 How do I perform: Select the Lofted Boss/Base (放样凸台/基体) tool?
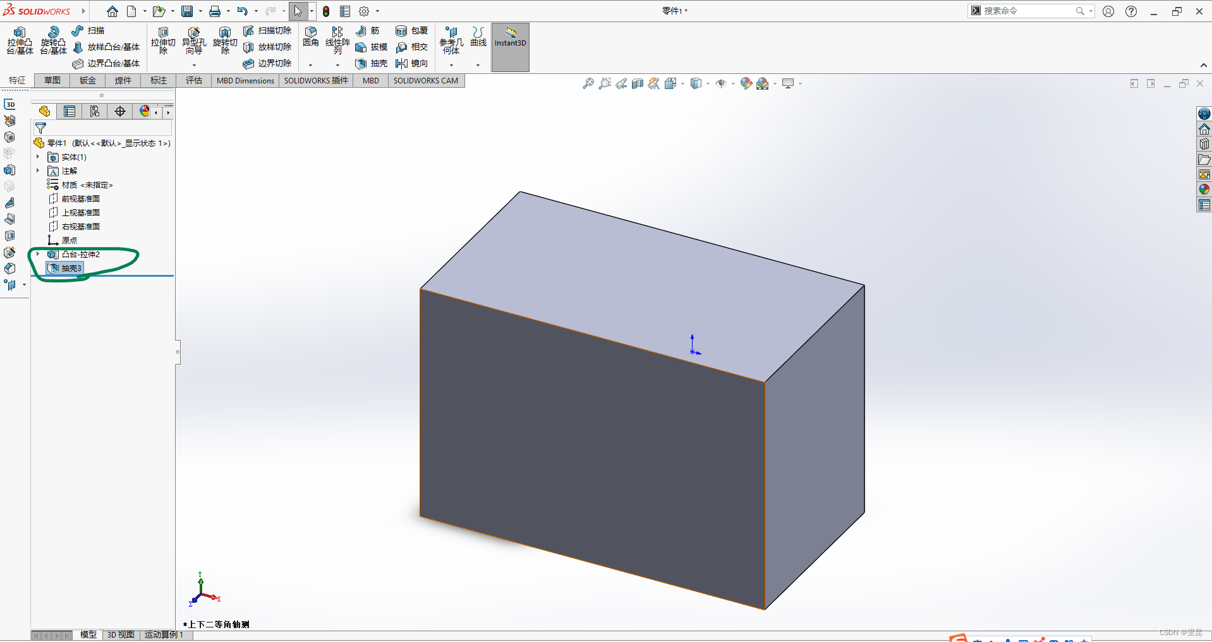(106, 47)
